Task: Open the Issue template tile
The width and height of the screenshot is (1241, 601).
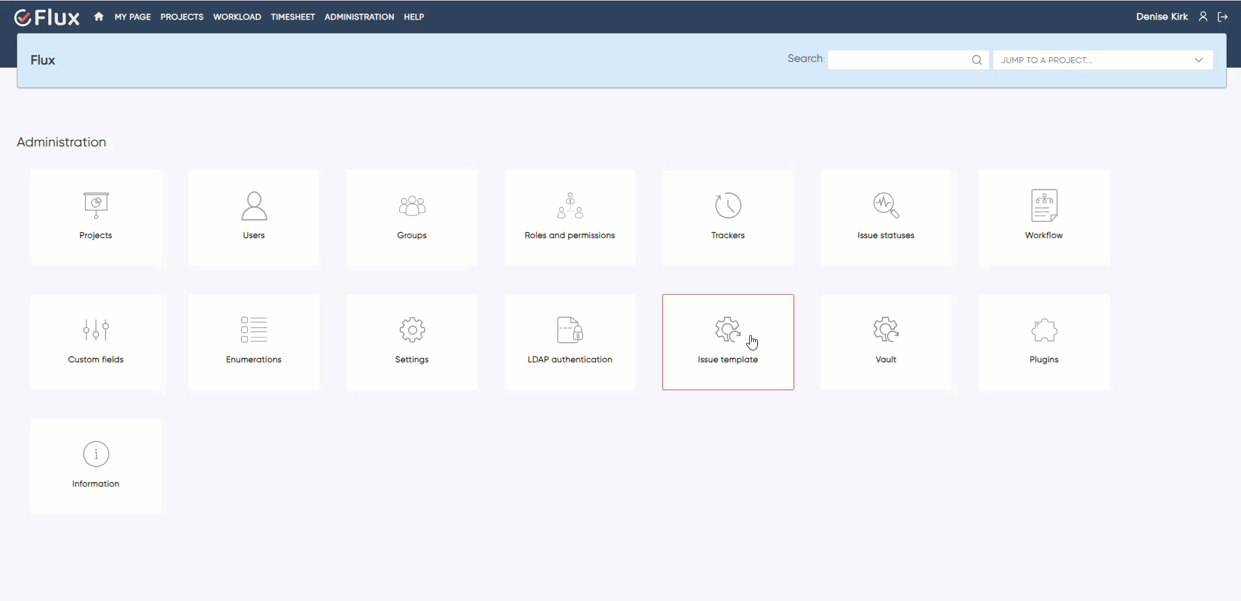Action: pyautogui.click(x=727, y=341)
